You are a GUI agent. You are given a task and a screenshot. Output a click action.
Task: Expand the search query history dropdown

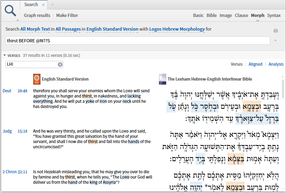276,41
